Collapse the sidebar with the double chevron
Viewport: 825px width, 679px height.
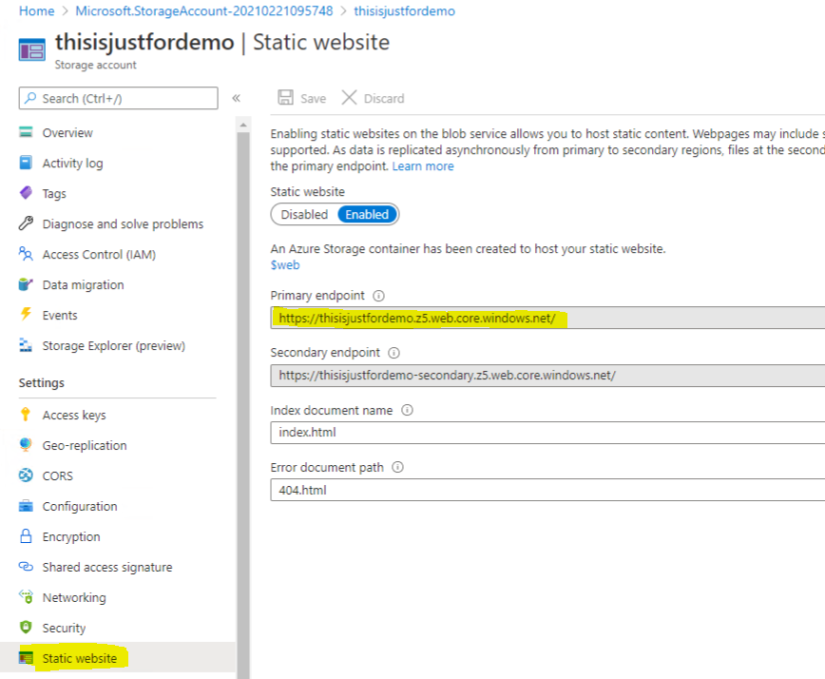[237, 98]
